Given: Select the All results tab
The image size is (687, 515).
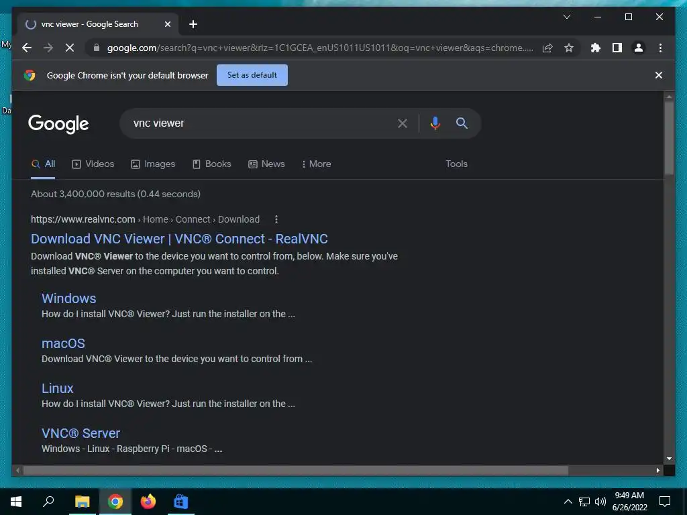Looking at the screenshot, I should pyautogui.click(x=43, y=164).
